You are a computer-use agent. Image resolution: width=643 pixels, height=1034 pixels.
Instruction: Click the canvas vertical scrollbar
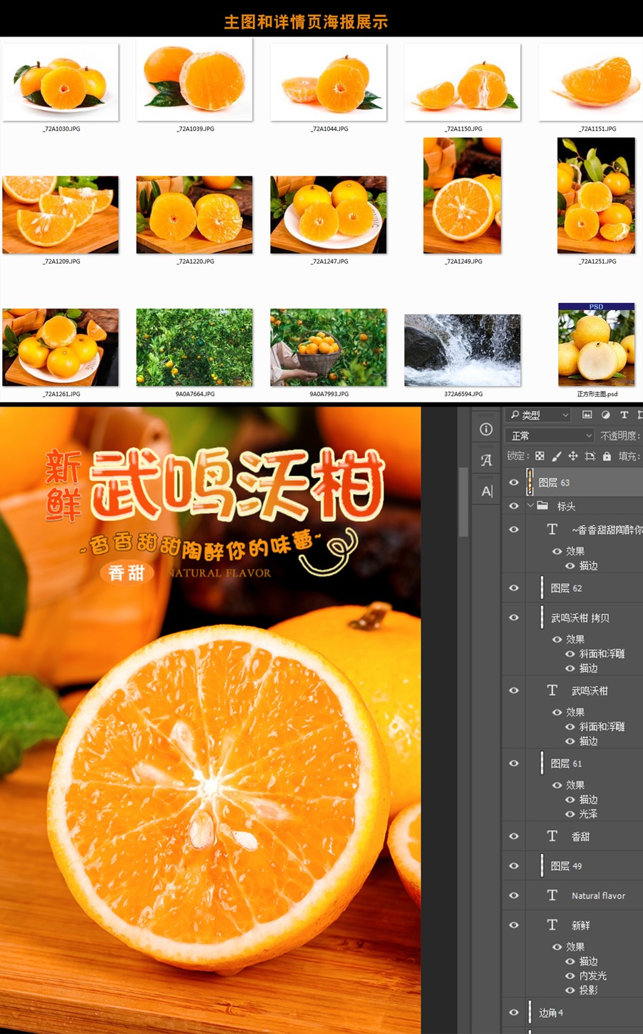coord(463,502)
